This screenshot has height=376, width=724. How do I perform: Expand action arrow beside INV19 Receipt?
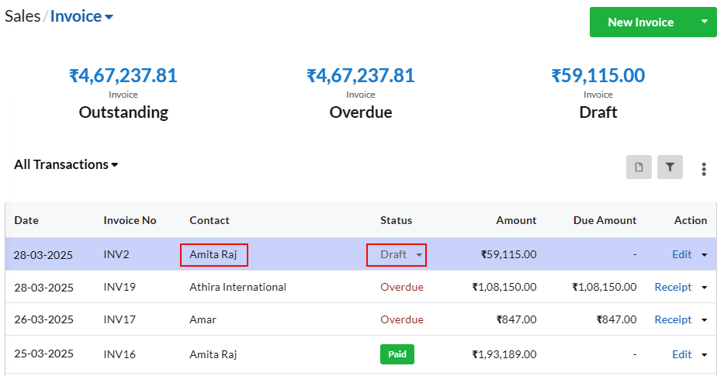click(704, 288)
